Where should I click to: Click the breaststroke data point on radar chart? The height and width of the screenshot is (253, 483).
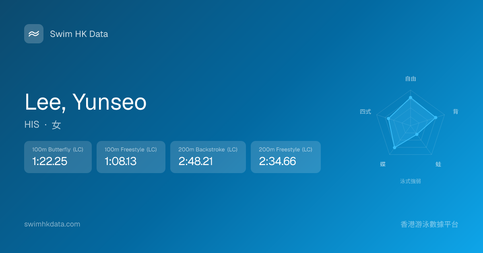click(417, 134)
